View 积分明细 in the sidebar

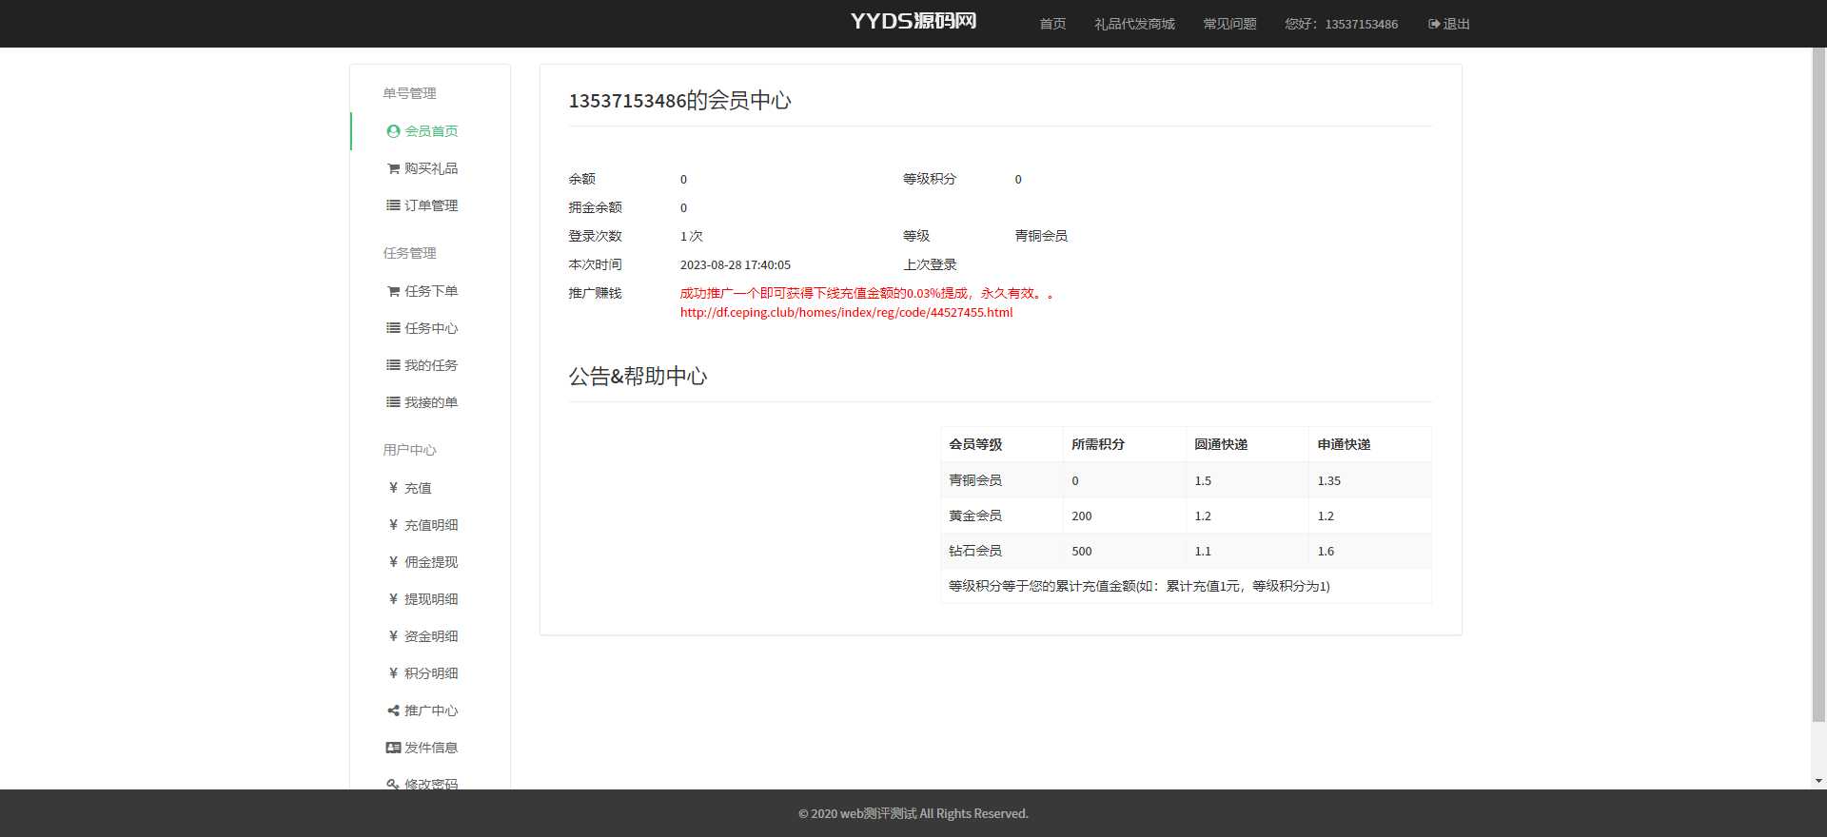(x=430, y=673)
